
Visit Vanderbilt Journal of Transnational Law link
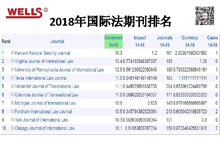47,86
